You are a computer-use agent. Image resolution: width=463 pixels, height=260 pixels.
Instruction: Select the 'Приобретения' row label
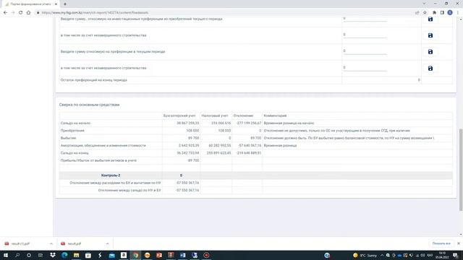point(72,131)
